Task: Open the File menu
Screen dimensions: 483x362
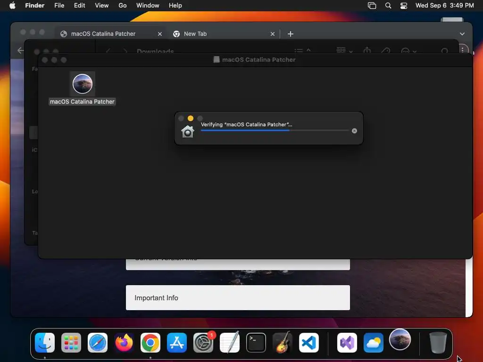Action: pyautogui.click(x=59, y=5)
